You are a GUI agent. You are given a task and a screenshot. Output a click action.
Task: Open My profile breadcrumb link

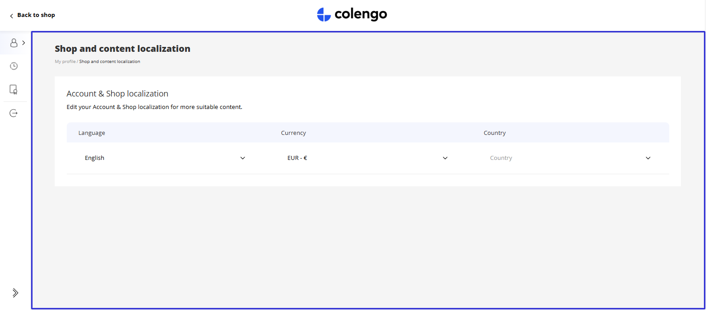coord(65,62)
